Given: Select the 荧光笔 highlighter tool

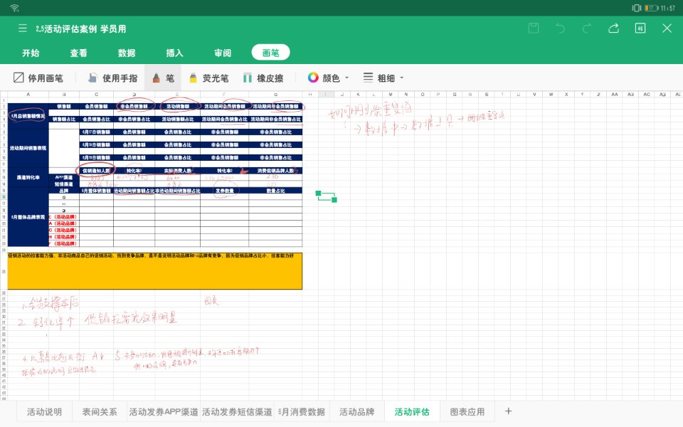Looking at the screenshot, I should [x=209, y=78].
